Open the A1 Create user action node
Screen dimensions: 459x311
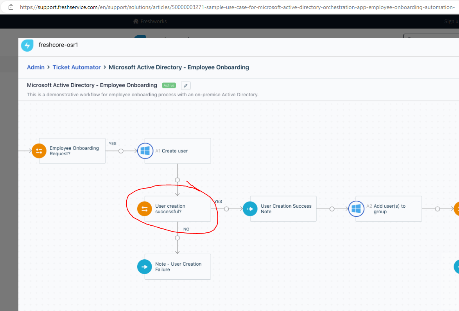pyautogui.click(x=178, y=151)
